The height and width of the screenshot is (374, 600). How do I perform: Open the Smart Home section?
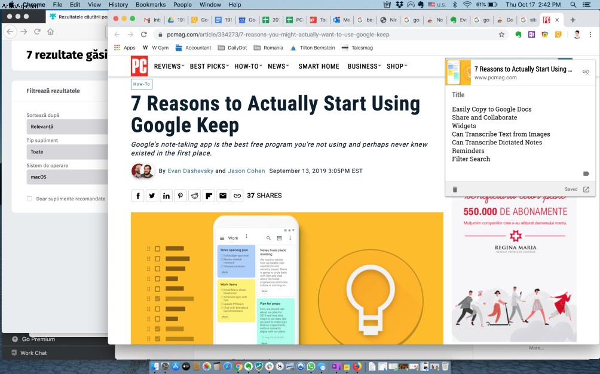click(319, 66)
